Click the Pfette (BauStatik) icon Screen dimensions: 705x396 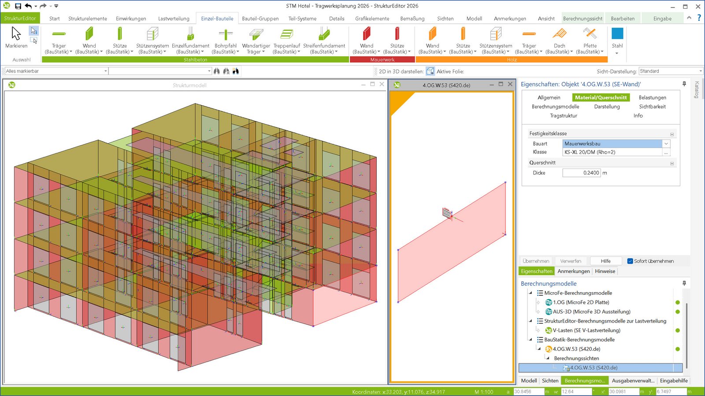pyautogui.click(x=590, y=34)
